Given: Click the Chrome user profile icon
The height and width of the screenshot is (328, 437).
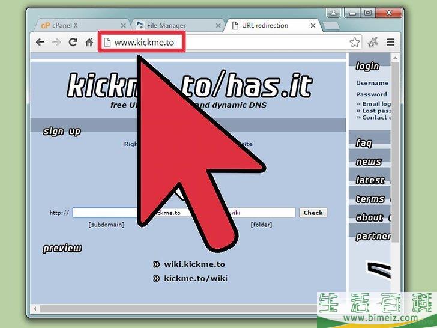Looking at the screenshot, I should (x=333, y=13).
